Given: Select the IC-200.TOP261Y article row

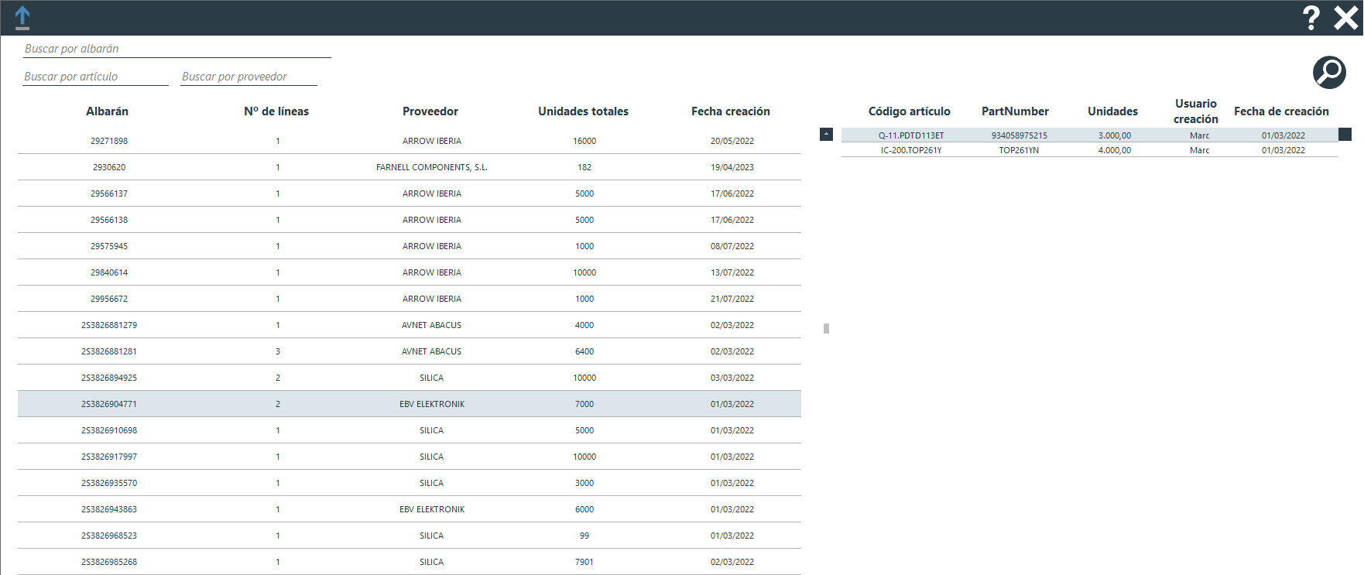Looking at the screenshot, I should point(911,150).
